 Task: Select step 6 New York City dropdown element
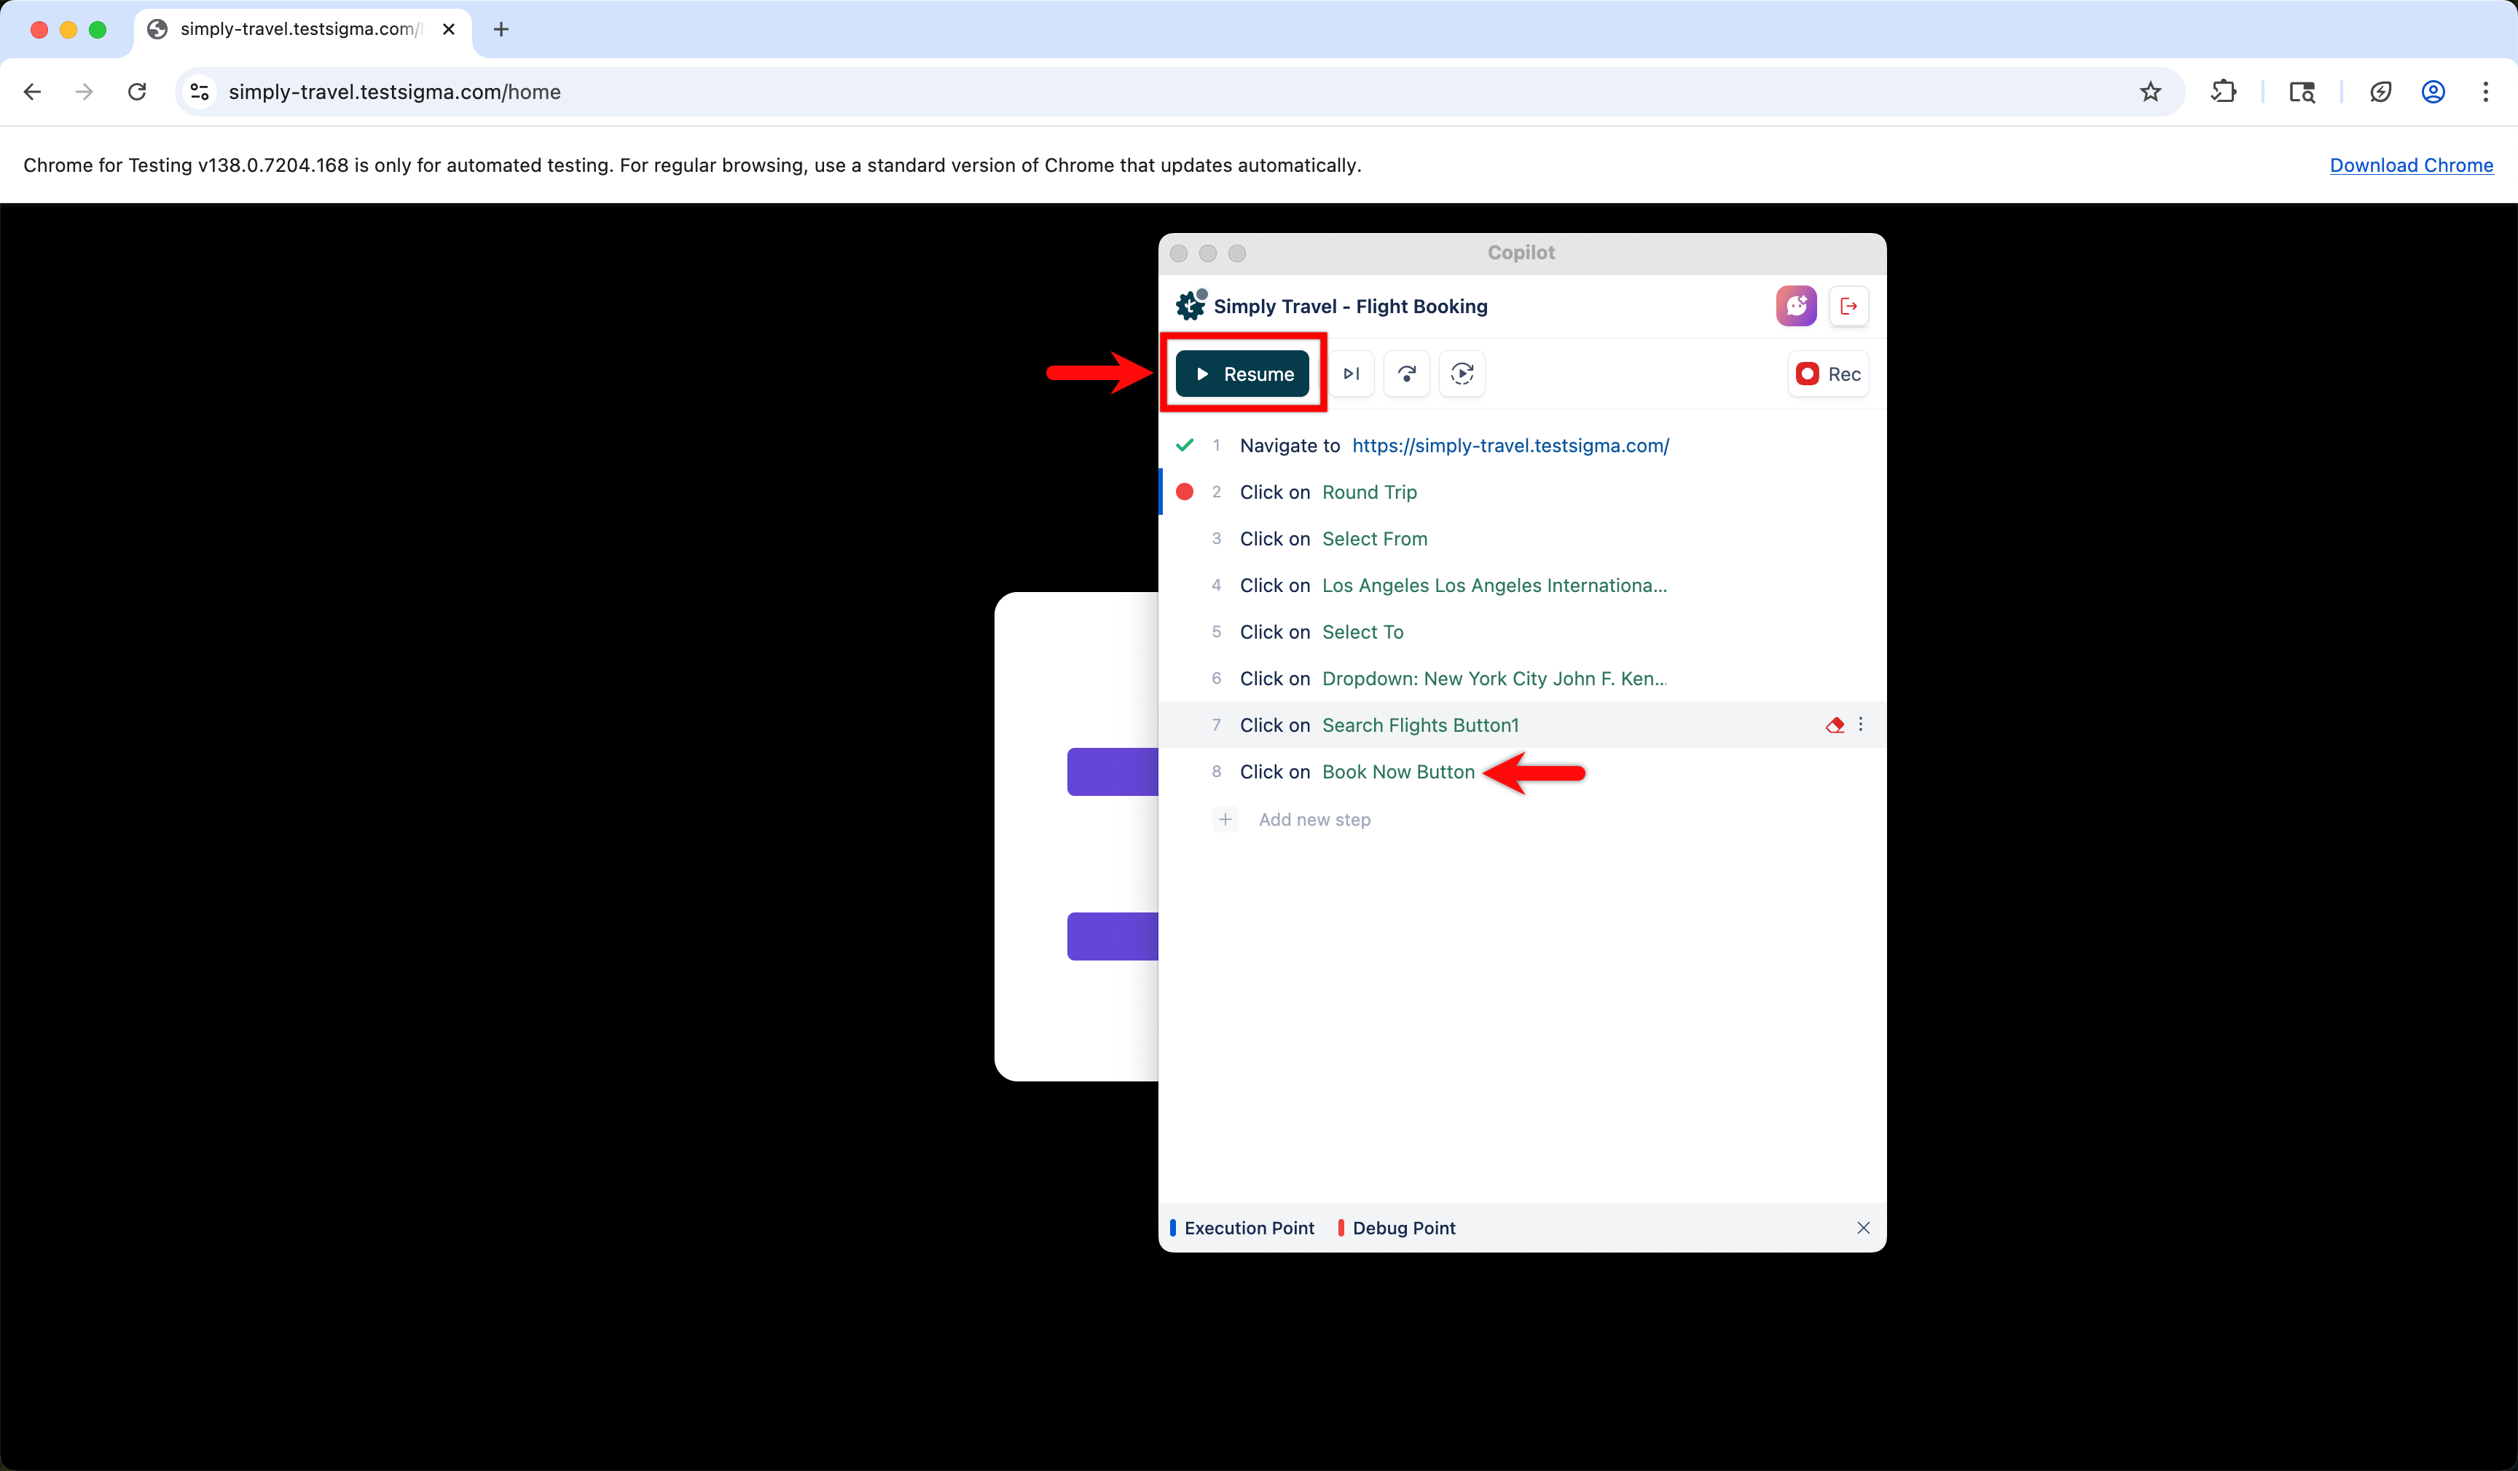pyautogui.click(x=1494, y=678)
